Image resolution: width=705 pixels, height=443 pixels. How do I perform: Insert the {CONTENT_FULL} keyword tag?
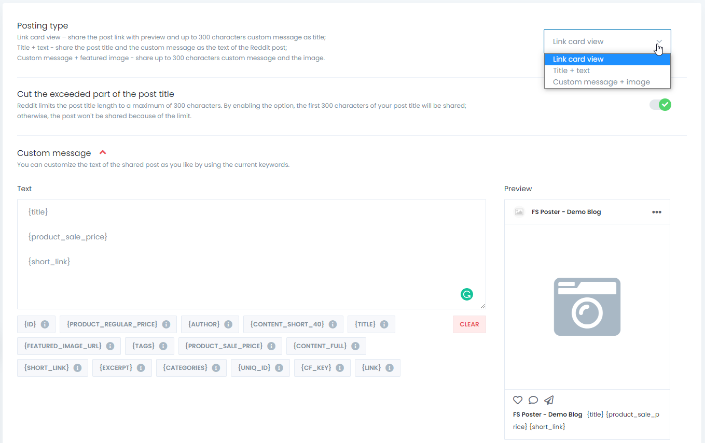pyautogui.click(x=326, y=346)
